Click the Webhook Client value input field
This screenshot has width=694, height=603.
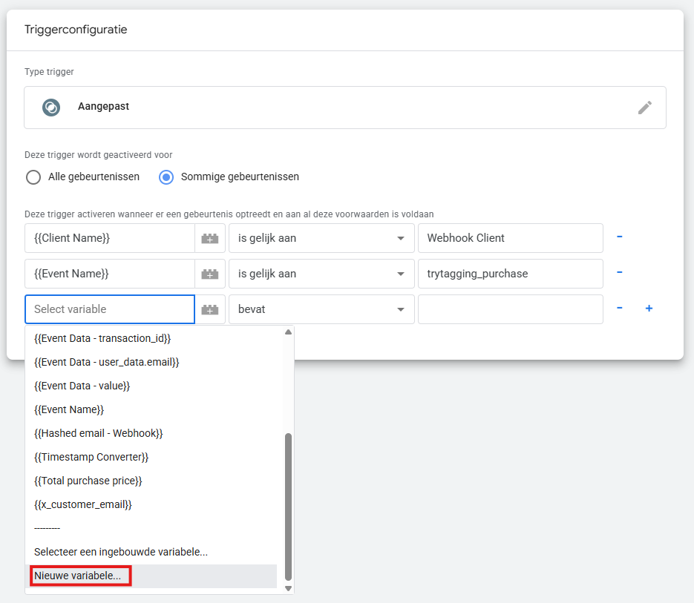pos(510,238)
